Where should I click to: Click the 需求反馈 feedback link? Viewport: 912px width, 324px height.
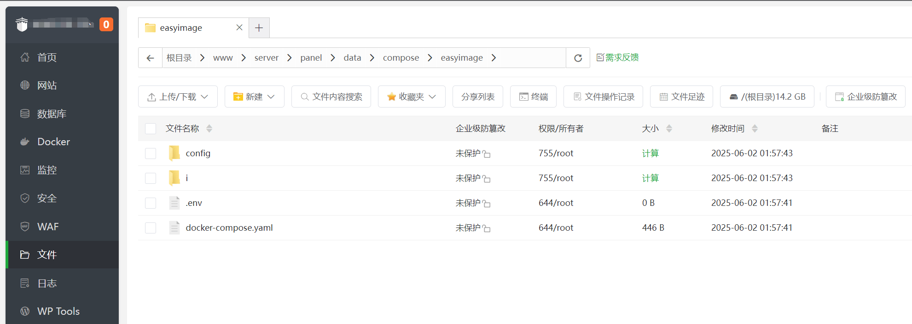pos(618,57)
